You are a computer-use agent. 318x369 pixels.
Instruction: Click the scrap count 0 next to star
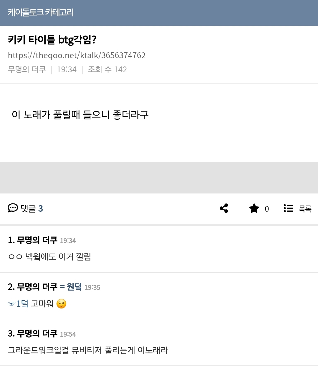click(267, 209)
